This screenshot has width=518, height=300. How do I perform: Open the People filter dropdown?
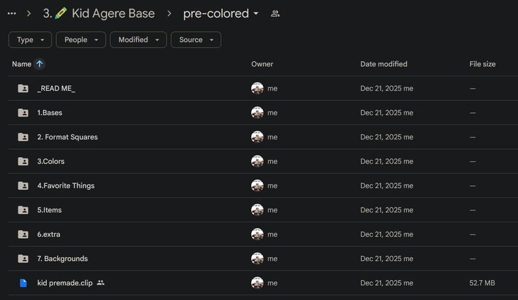pos(81,40)
